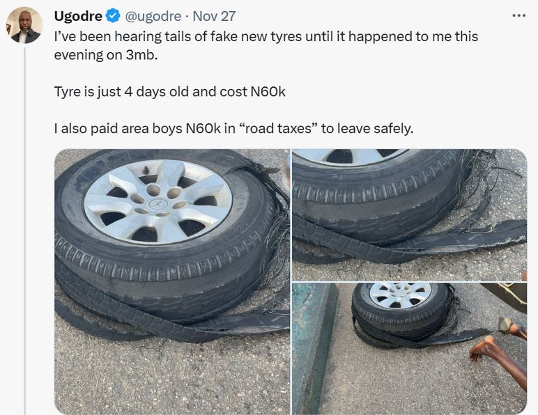The height and width of the screenshot is (415, 538).
Task: Click the blue verified badge next to Ugodre
Action: (x=114, y=16)
